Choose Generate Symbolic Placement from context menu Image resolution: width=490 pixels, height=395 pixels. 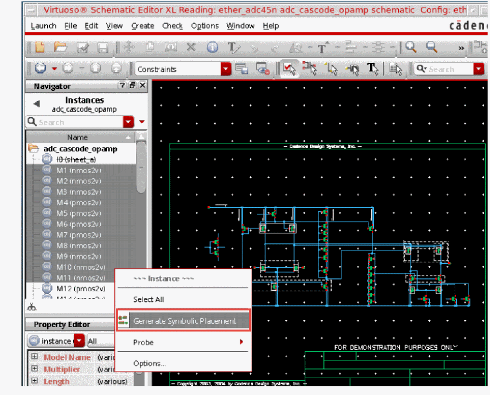[185, 321]
